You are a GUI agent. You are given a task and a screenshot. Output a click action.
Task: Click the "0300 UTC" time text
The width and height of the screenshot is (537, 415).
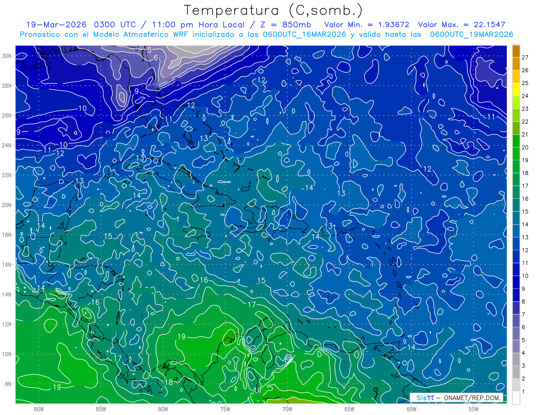(116, 25)
